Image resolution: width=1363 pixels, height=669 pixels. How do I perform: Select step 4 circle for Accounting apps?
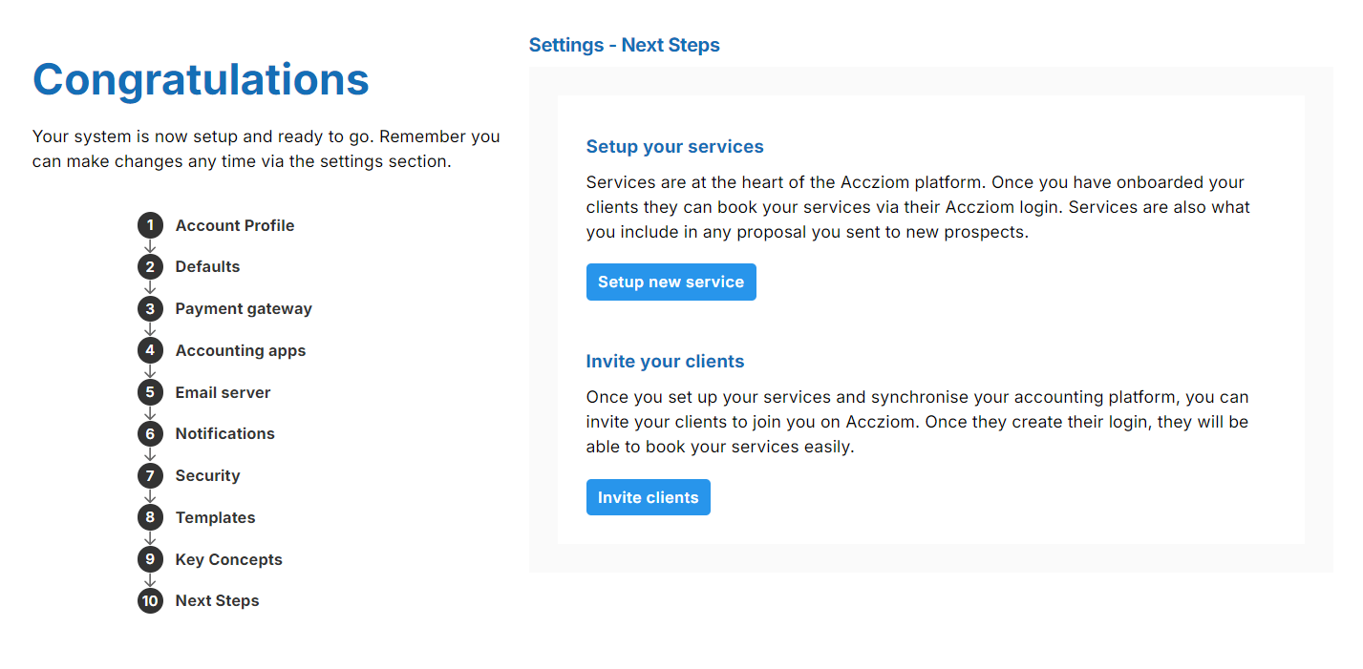click(150, 350)
